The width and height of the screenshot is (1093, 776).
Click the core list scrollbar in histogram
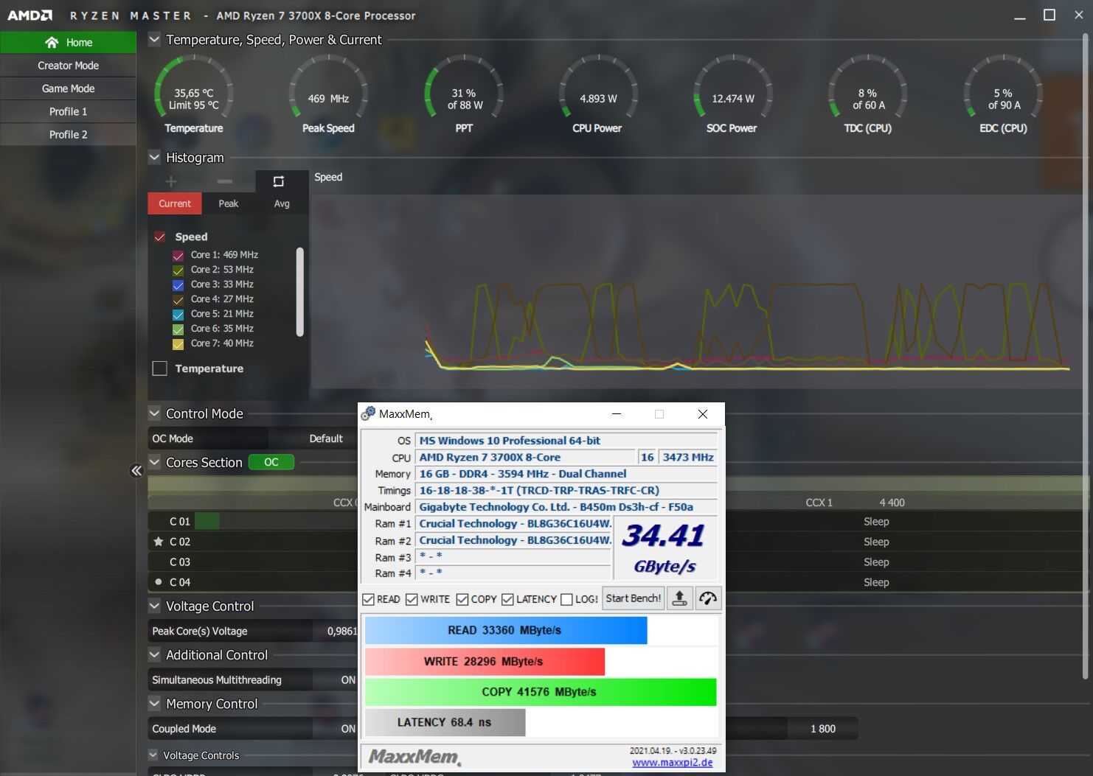[x=300, y=292]
